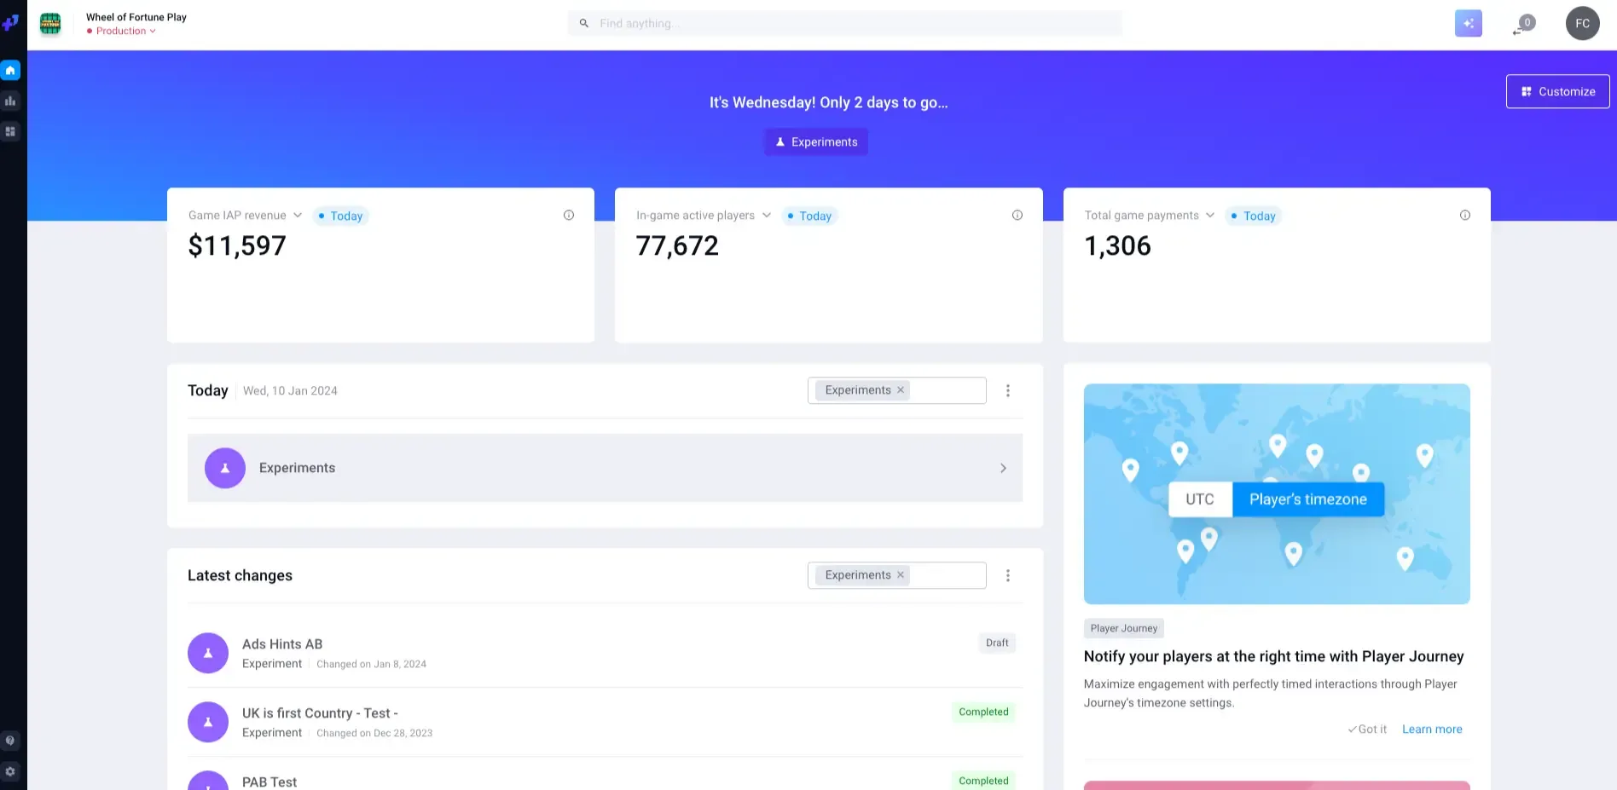Image resolution: width=1617 pixels, height=790 pixels.
Task: Open the analytics bar chart sidebar icon
Action: (x=10, y=101)
